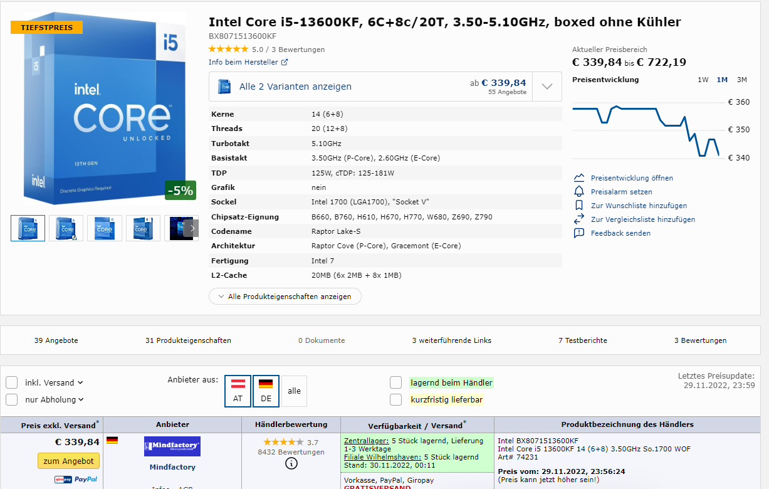Click the Anbieter column header
Image resolution: width=769 pixels, height=489 pixels.
point(172,424)
